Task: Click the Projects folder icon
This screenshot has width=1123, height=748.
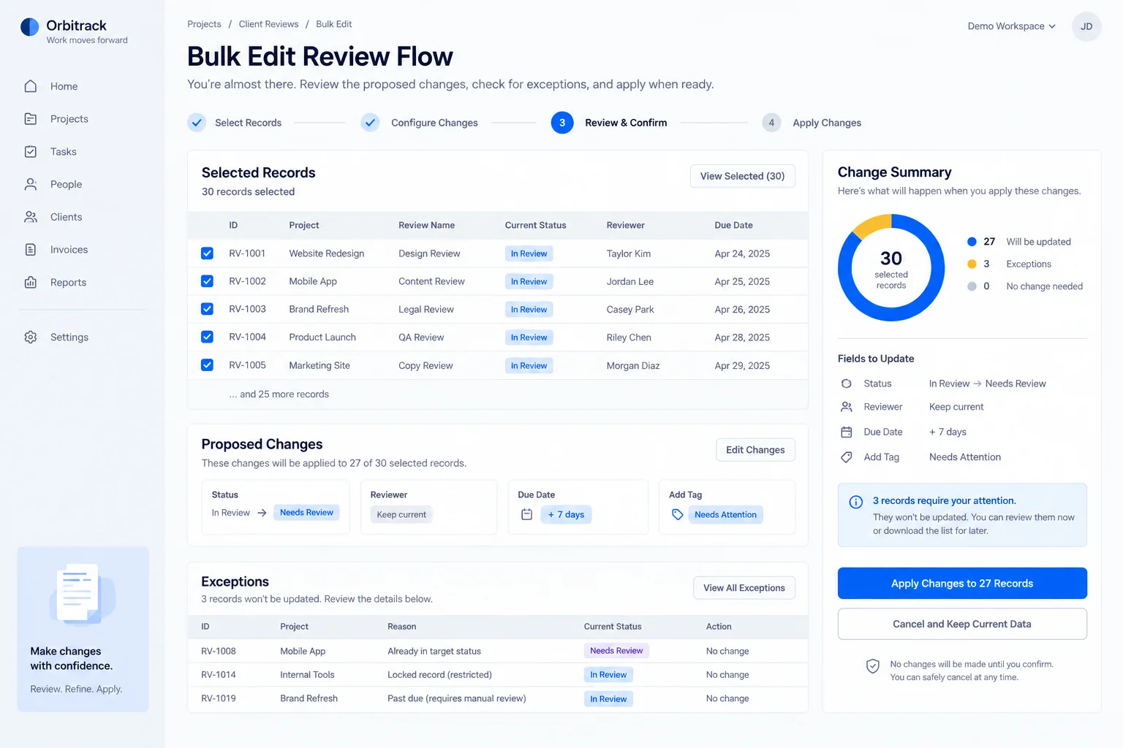Action: 31,119
